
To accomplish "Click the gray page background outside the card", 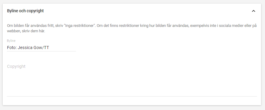I will point(132,108).
